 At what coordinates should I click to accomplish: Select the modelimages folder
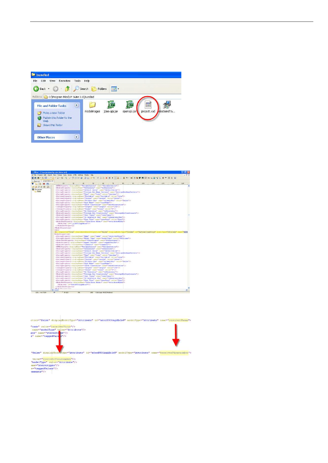pos(92,105)
